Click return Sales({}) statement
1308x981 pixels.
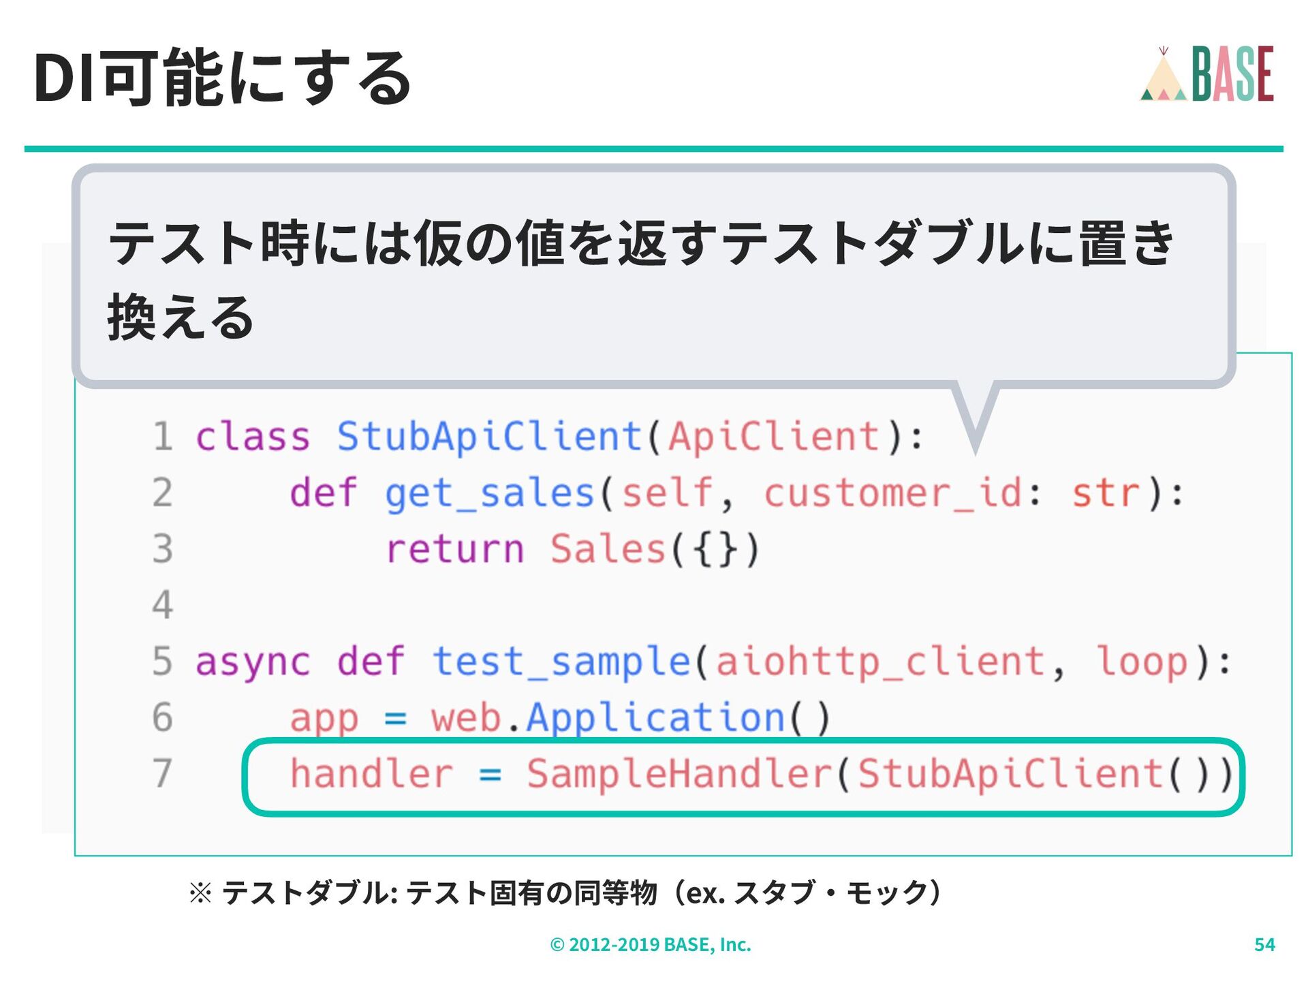tap(572, 549)
